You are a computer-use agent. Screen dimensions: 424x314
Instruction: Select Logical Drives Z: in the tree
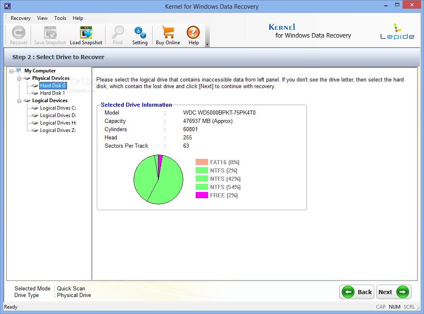[58, 130]
